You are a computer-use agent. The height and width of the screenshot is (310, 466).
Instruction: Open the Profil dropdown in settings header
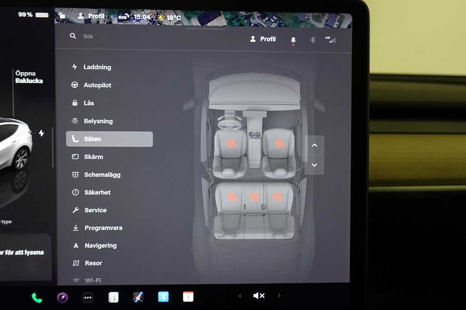click(x=263, y=39)
